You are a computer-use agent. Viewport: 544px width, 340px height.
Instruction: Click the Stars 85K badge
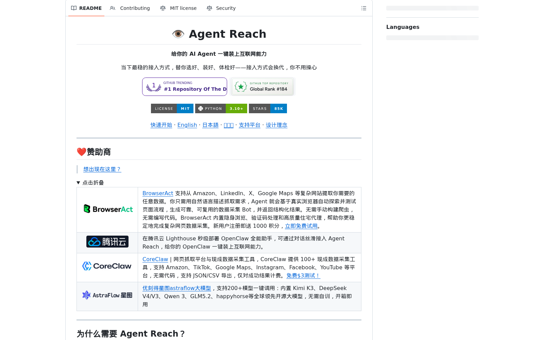pos(268,108)
